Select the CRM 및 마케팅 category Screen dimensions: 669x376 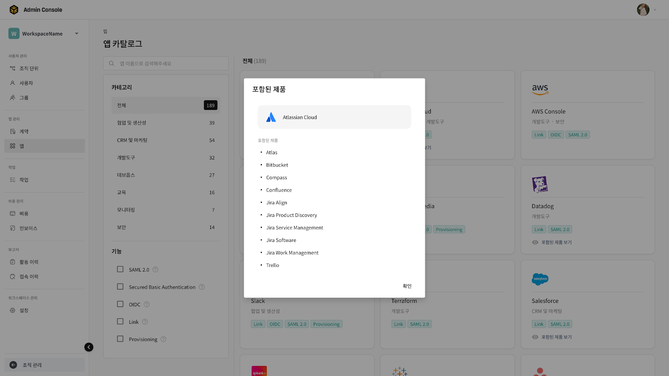(166, 140)
